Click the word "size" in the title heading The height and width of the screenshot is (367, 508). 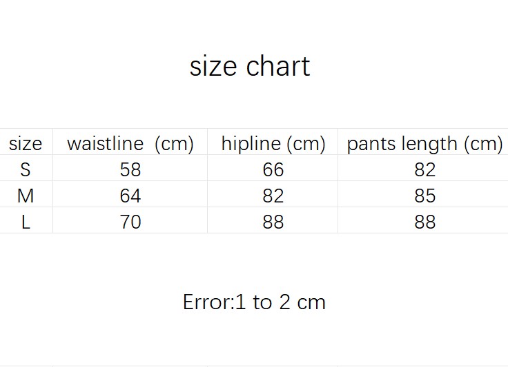click(x=213, y=66)
